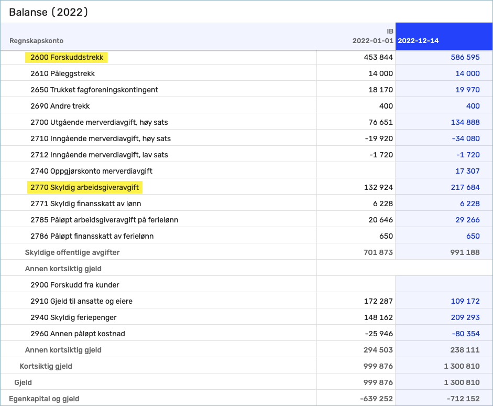The image size is (493, 406).
Task: Click the 172 287 opening balance
Action: (378, 302)
